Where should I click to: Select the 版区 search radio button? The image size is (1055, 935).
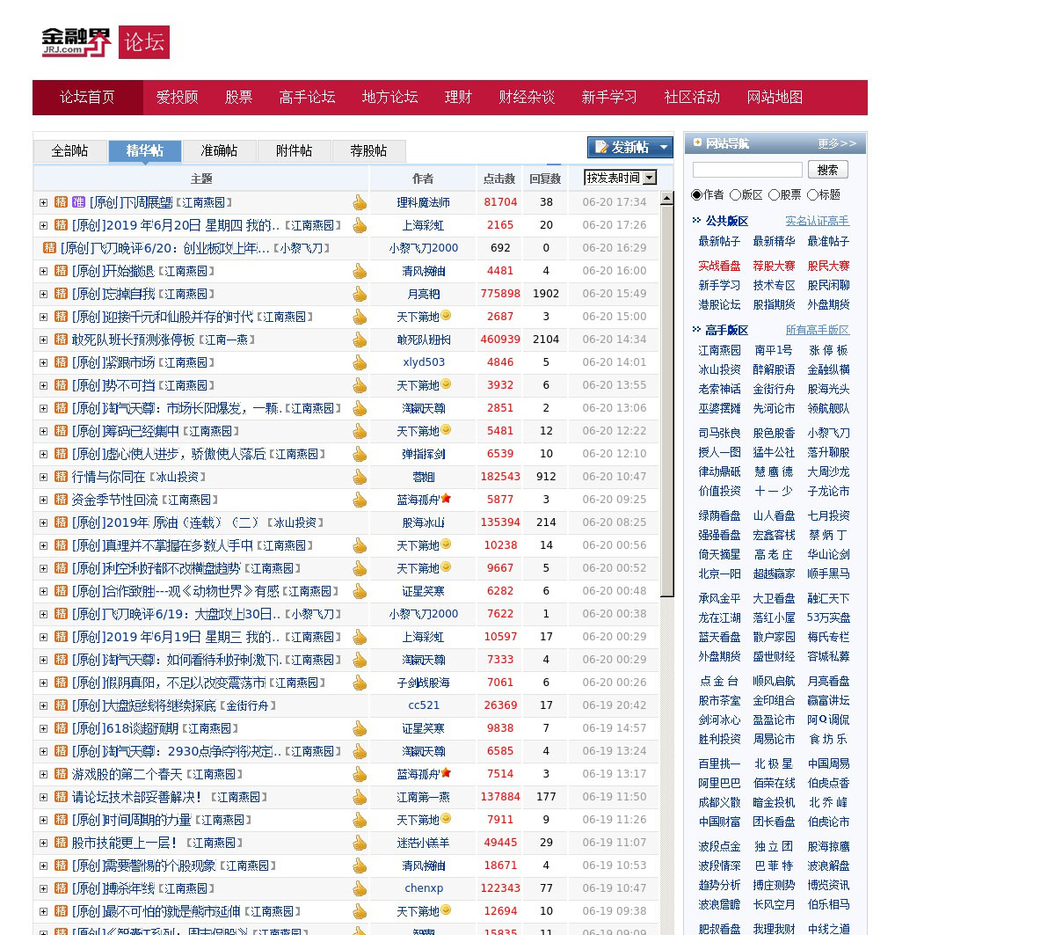(x=735, y=195)
